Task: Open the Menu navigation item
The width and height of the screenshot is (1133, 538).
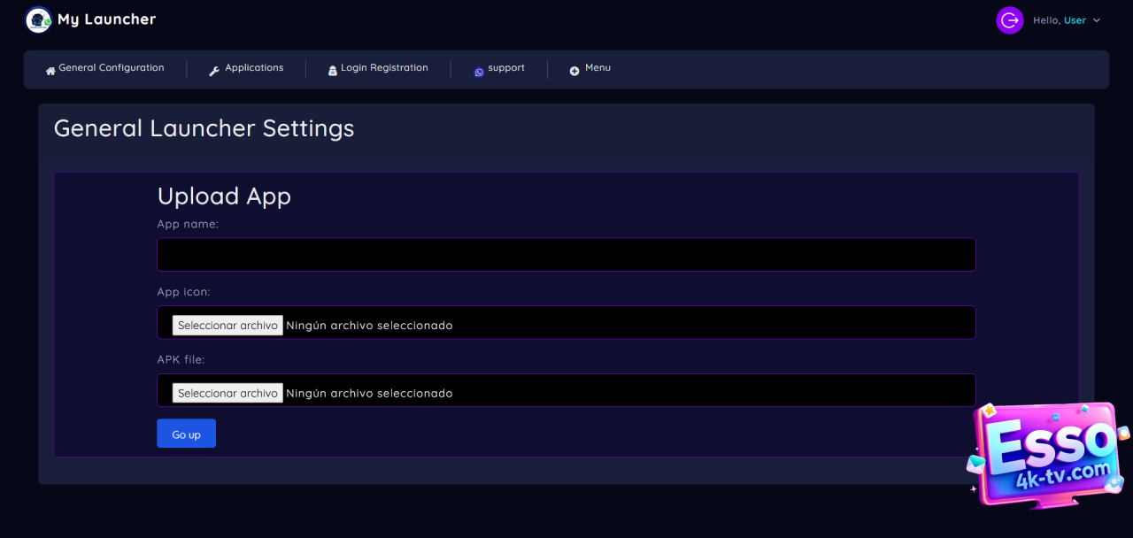Action: 597,68
